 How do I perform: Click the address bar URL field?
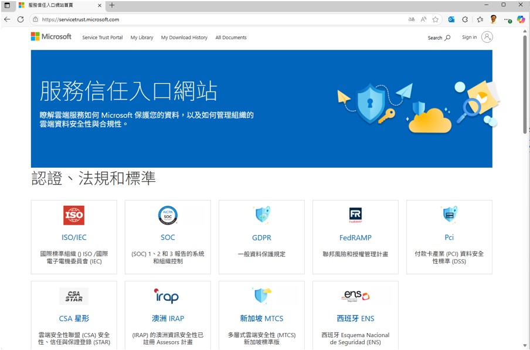(223, 19)
